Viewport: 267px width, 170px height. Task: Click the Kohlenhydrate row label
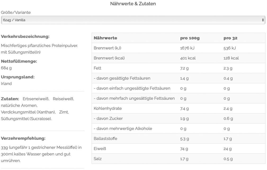[108, 108]
